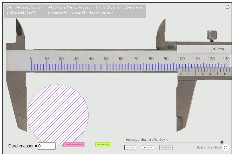
Task: Click the 0 mark on the vernier scale
Action: (x=181, y=74)
